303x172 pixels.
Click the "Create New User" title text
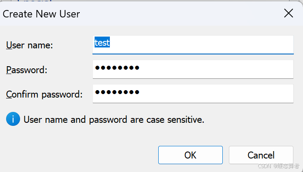[41, 14]
